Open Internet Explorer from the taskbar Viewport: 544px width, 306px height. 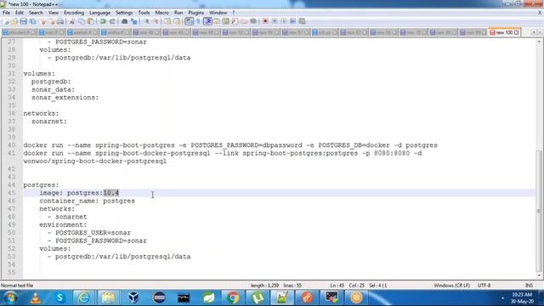tap(83, 297)
